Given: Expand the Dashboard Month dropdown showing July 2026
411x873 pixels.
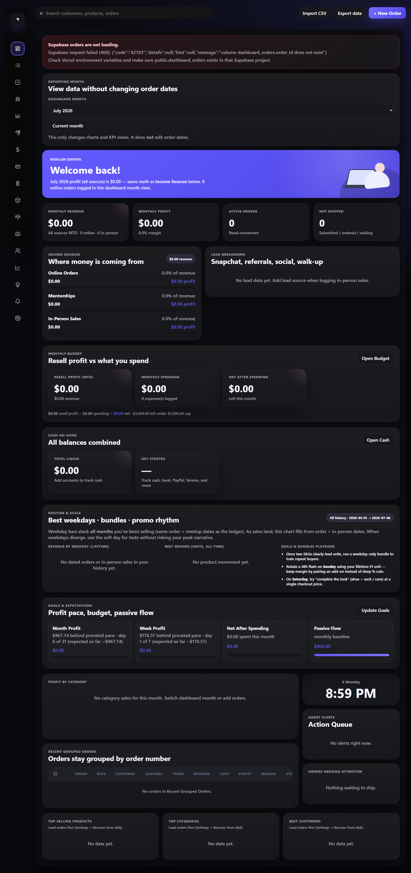Looking at the screenshot, I should 221,111.
